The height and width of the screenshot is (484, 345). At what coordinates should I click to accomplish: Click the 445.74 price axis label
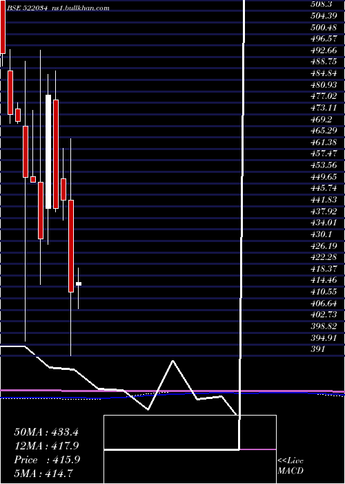324,188
